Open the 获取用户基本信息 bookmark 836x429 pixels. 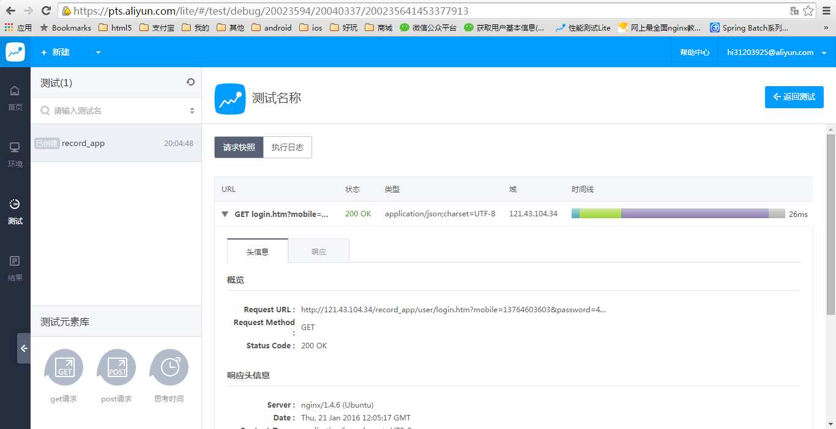click(504, 28)
